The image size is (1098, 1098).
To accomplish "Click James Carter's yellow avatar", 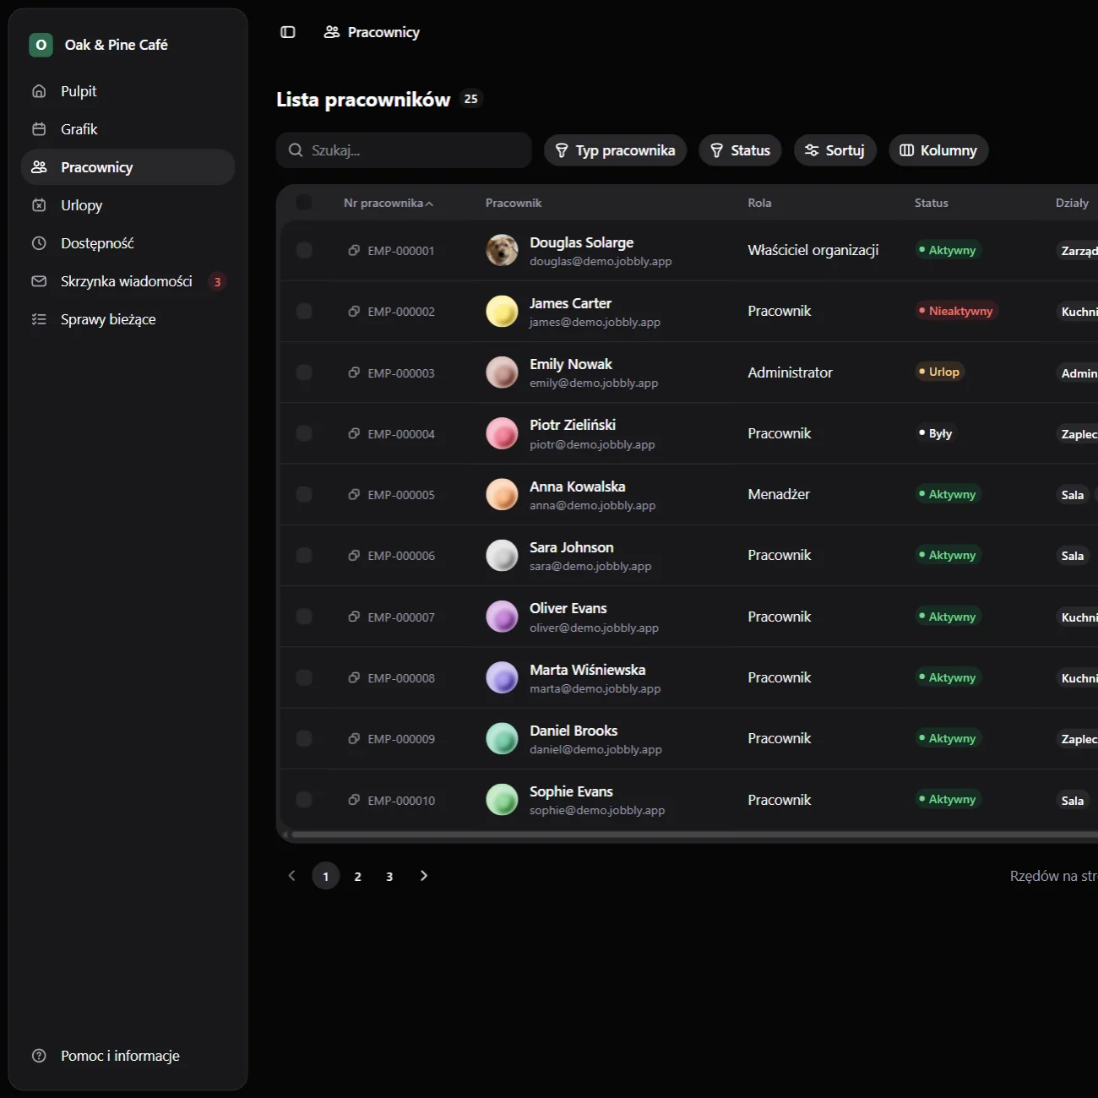I will coord(502,311).
